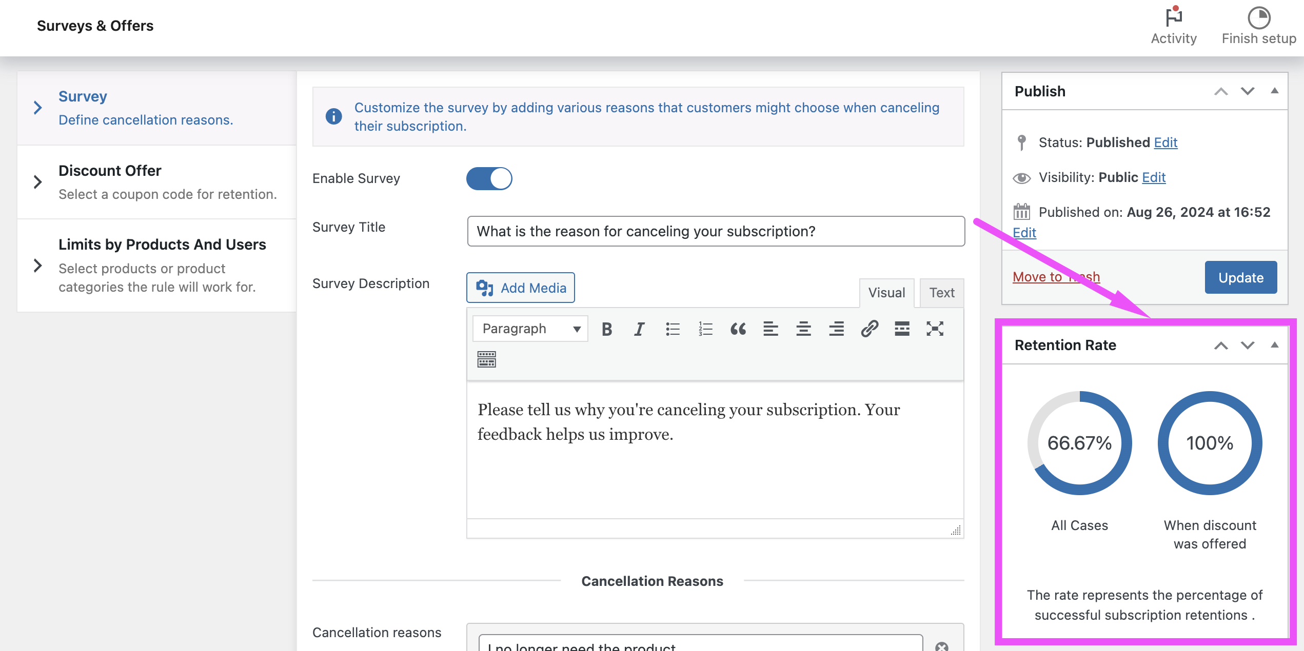Viewport: 1304px width, 651px height.
Task: Click the Surveys & Offers heading
Action: [95, 26]
